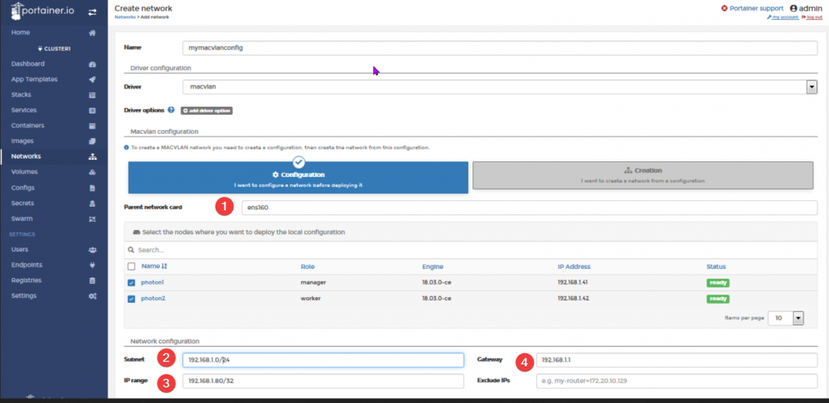
Task: Switch to the Creation macvlan tab
Action: pos(642,175)
